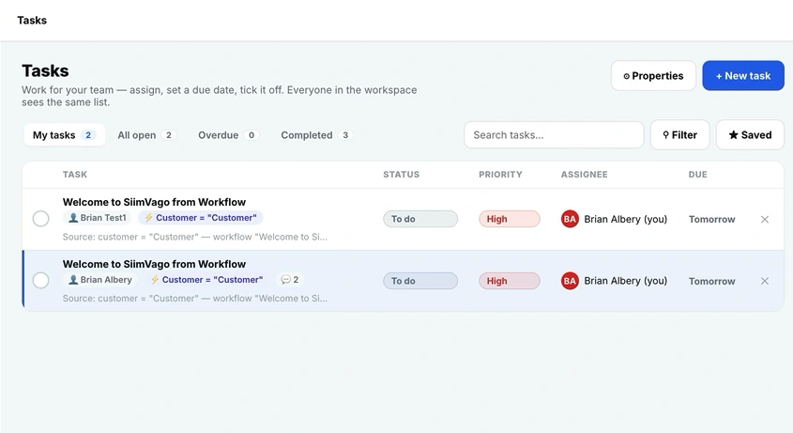Create a task with New task
The image size is (793, 433).
(x=743, y=76)
